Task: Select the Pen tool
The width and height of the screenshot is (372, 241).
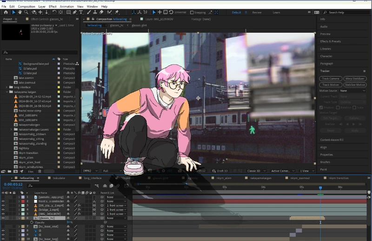Action: [x=75, y=13]
